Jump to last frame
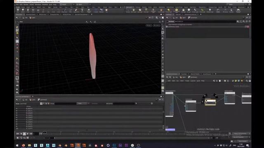Viewport: 264px width, 148px height. [x=31, y=134]
